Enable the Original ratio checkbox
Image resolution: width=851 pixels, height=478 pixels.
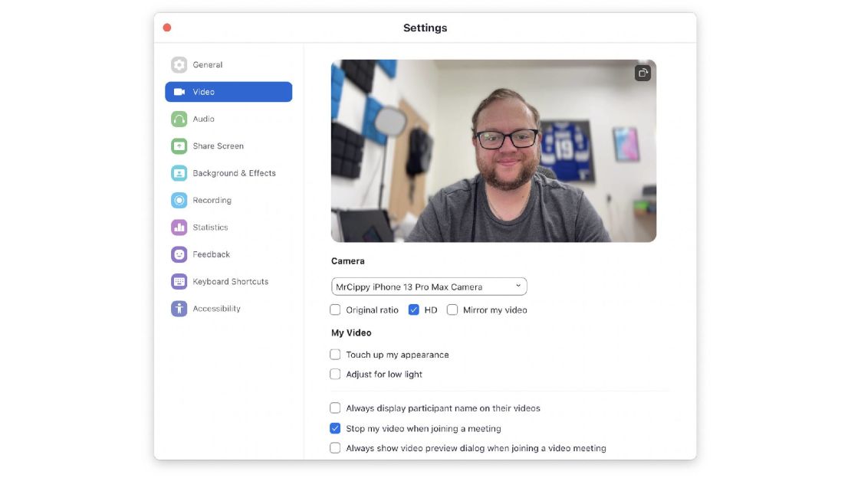(x=335, y=309)
